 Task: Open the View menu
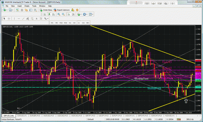click(13, 6)
